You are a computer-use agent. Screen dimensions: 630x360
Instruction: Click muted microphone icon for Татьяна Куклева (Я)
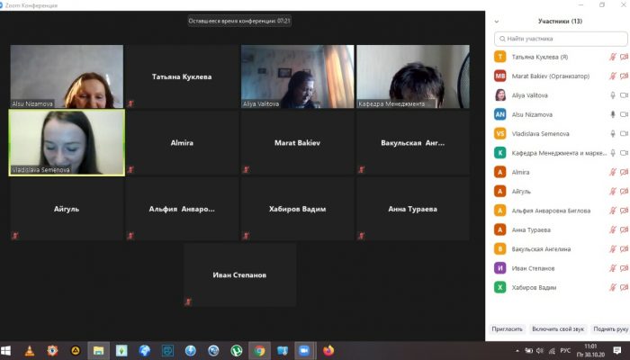pos(613,57)
